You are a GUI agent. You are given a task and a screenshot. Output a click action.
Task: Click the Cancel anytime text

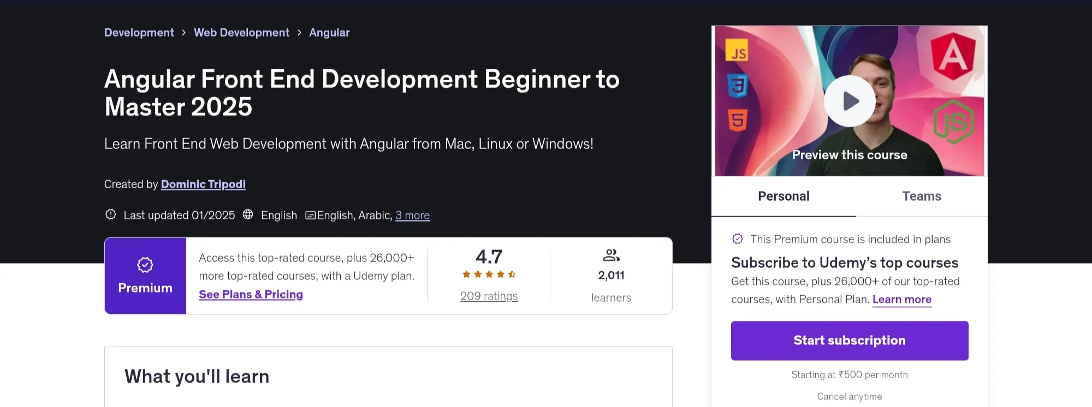pyautogui.click(x=850, y=397)
